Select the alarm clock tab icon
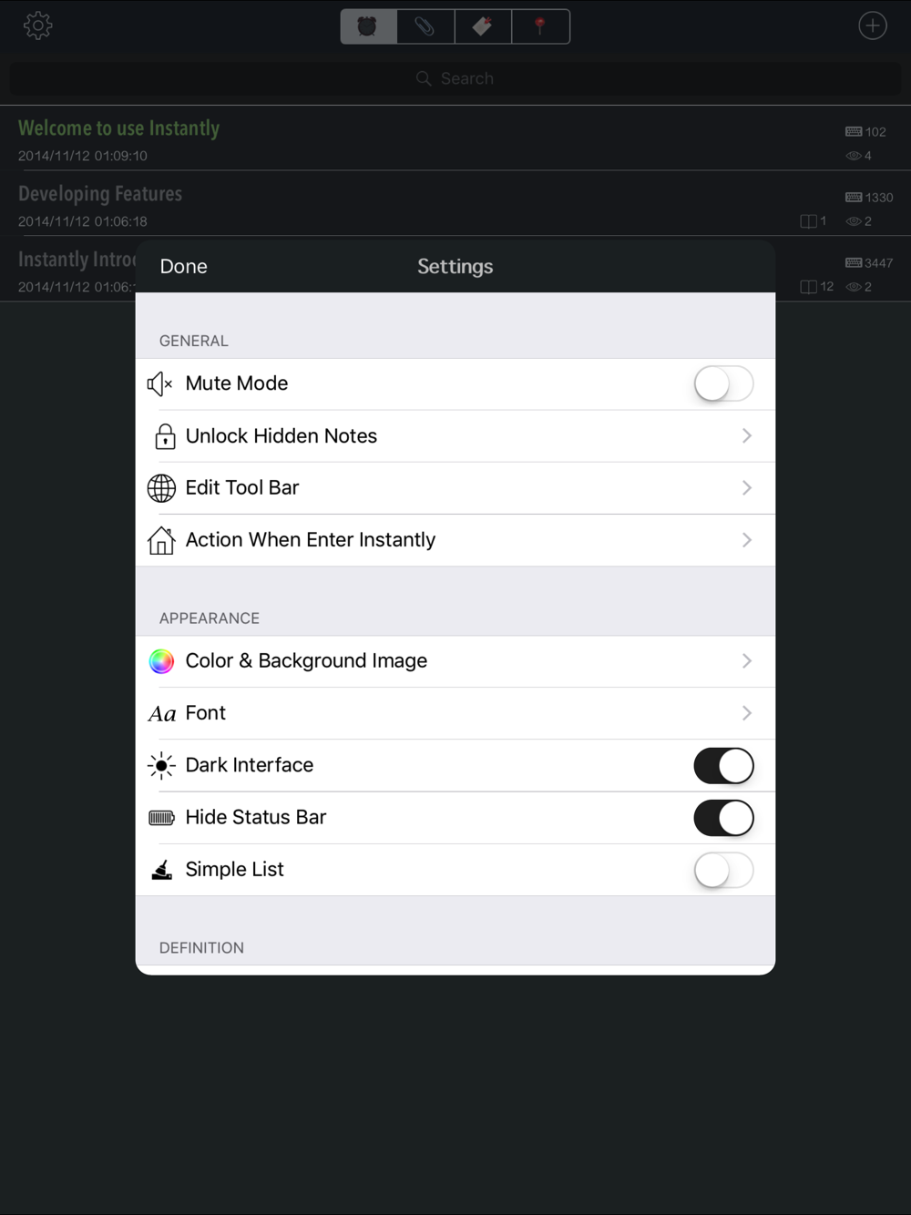The image size is (911, 1215). click(368, 26)
